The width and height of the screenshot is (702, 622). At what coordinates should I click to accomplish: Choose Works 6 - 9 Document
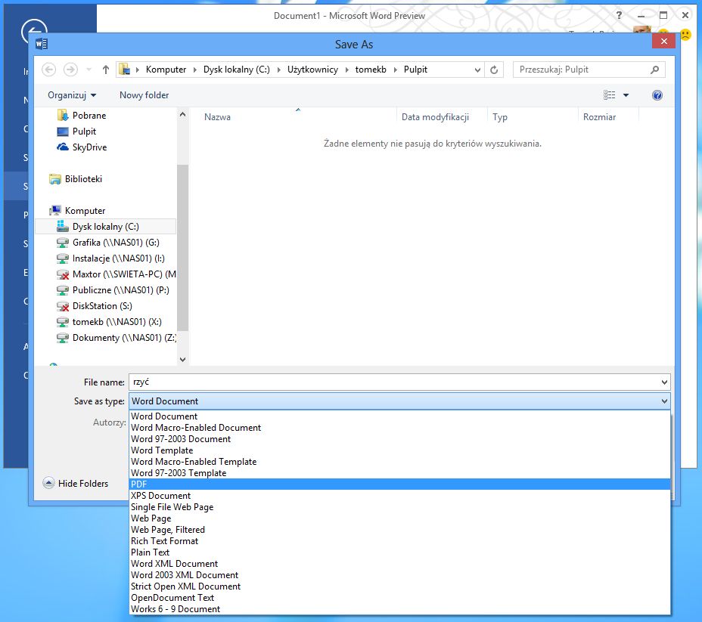400,609
